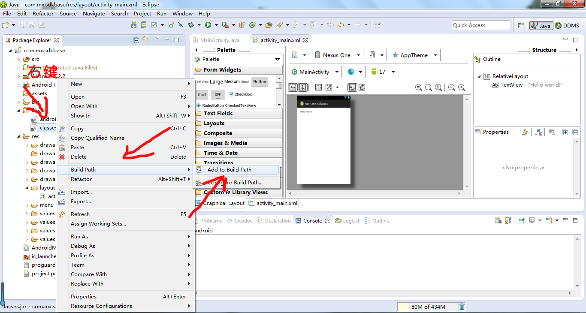Click the Save toolbar icon
The height and width of the screenshot is (313, 586).
tap(22, 25)
